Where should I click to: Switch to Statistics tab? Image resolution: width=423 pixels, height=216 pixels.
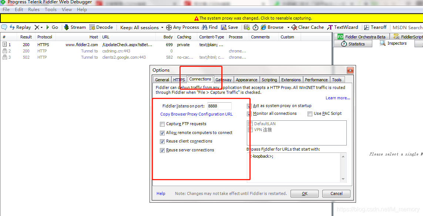coord(353,44)
